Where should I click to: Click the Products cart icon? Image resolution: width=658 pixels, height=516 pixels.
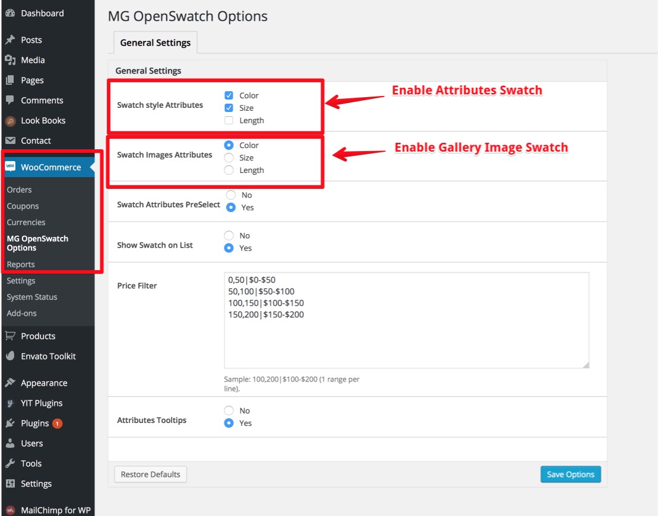[x=10, y=336]
